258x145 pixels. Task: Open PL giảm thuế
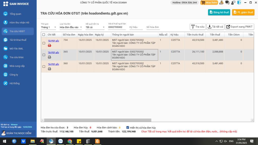[x=243, y=12]
